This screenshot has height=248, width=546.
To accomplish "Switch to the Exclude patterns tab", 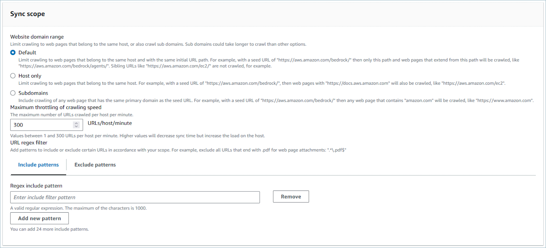I will click(95, 165).
